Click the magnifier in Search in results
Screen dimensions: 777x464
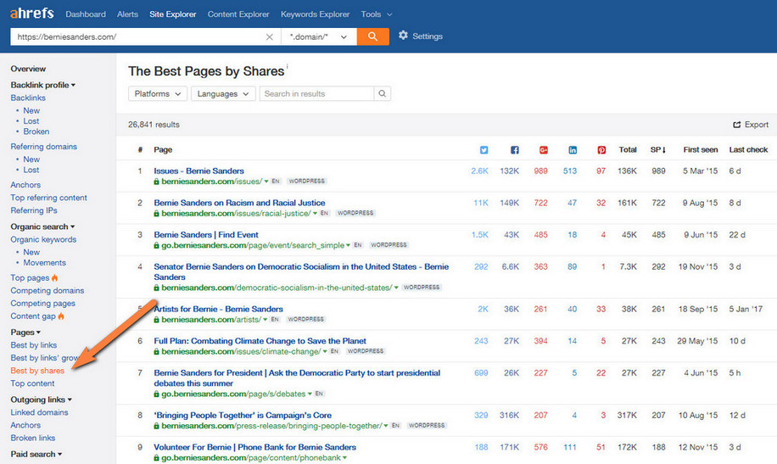coord(382,93)
